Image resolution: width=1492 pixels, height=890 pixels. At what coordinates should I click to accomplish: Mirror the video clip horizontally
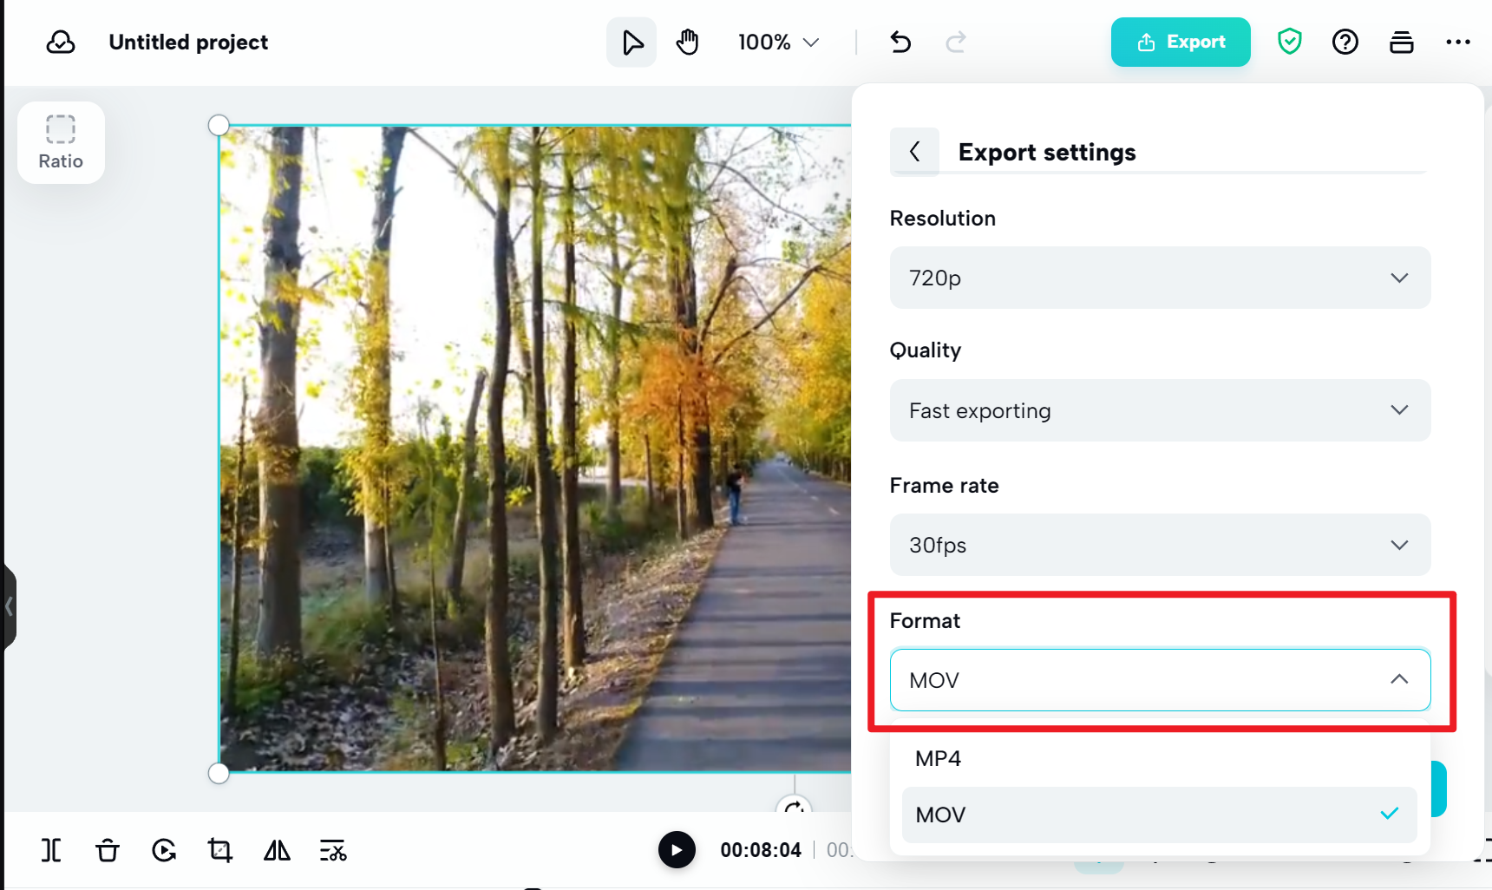tap(277, 850)
